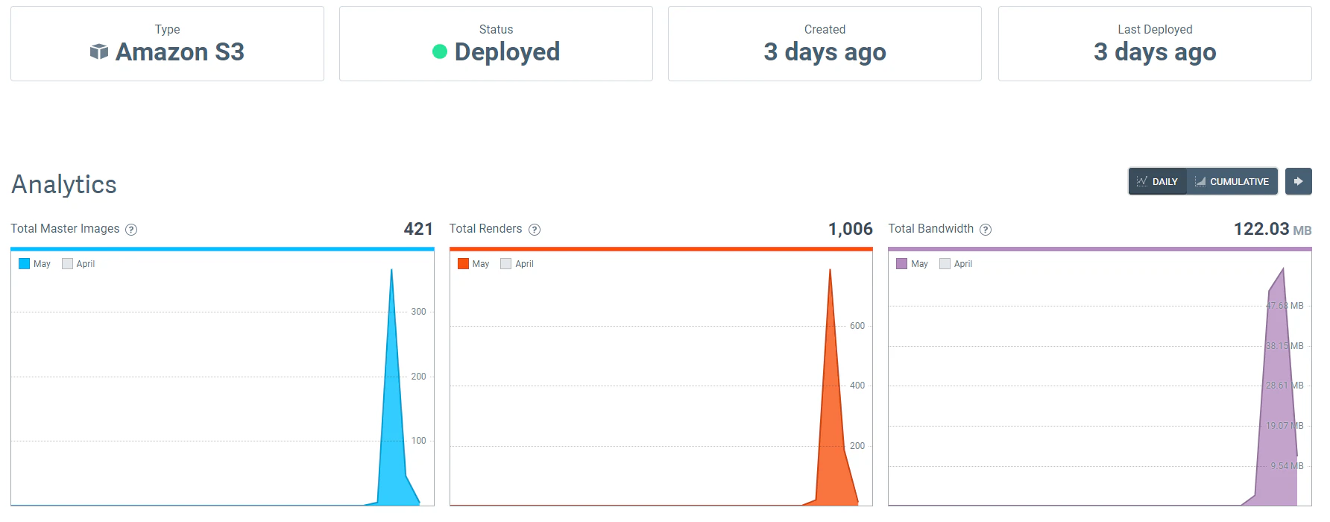
Task: Click the Total Bandwidth label
Action: coord(930,229)
